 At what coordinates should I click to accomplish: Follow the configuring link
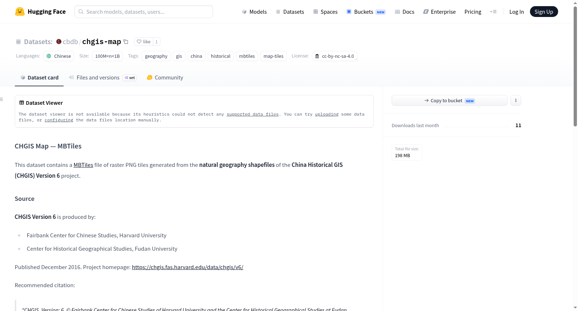coord(59,120)
